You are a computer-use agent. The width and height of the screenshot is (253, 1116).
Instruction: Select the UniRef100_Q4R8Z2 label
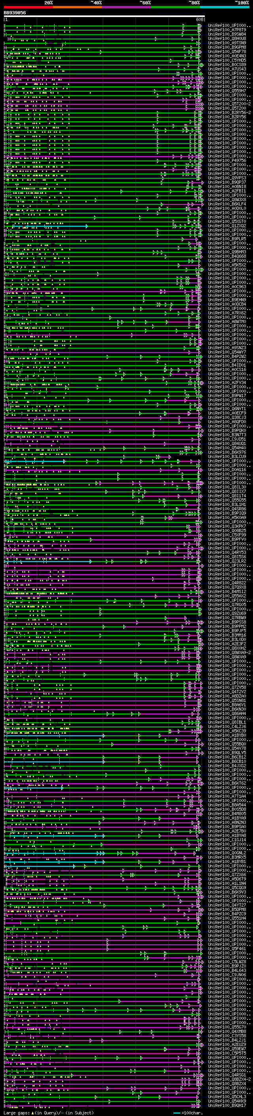click(x=227, y=583)
